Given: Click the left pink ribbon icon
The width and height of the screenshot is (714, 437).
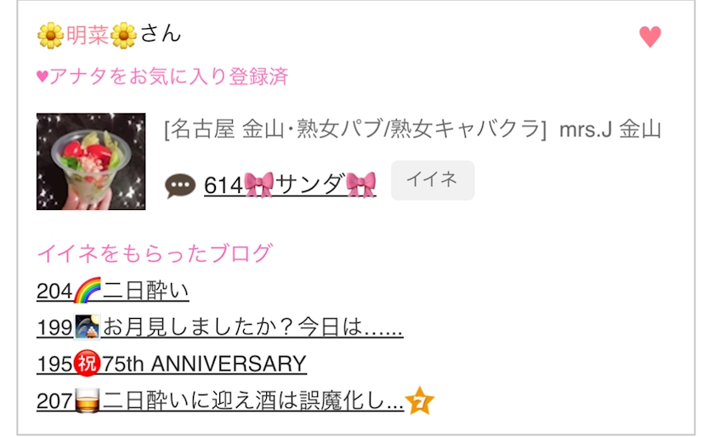Looking at the screenshot, I should pyautogui.click(x=259, y=184).
